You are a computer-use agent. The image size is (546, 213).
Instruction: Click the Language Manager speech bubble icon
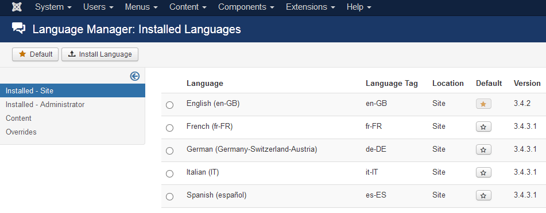tap(19, 29)
